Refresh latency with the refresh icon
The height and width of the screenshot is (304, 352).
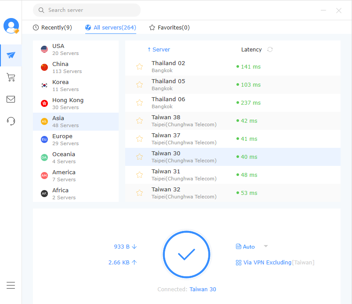click(270, 50)
